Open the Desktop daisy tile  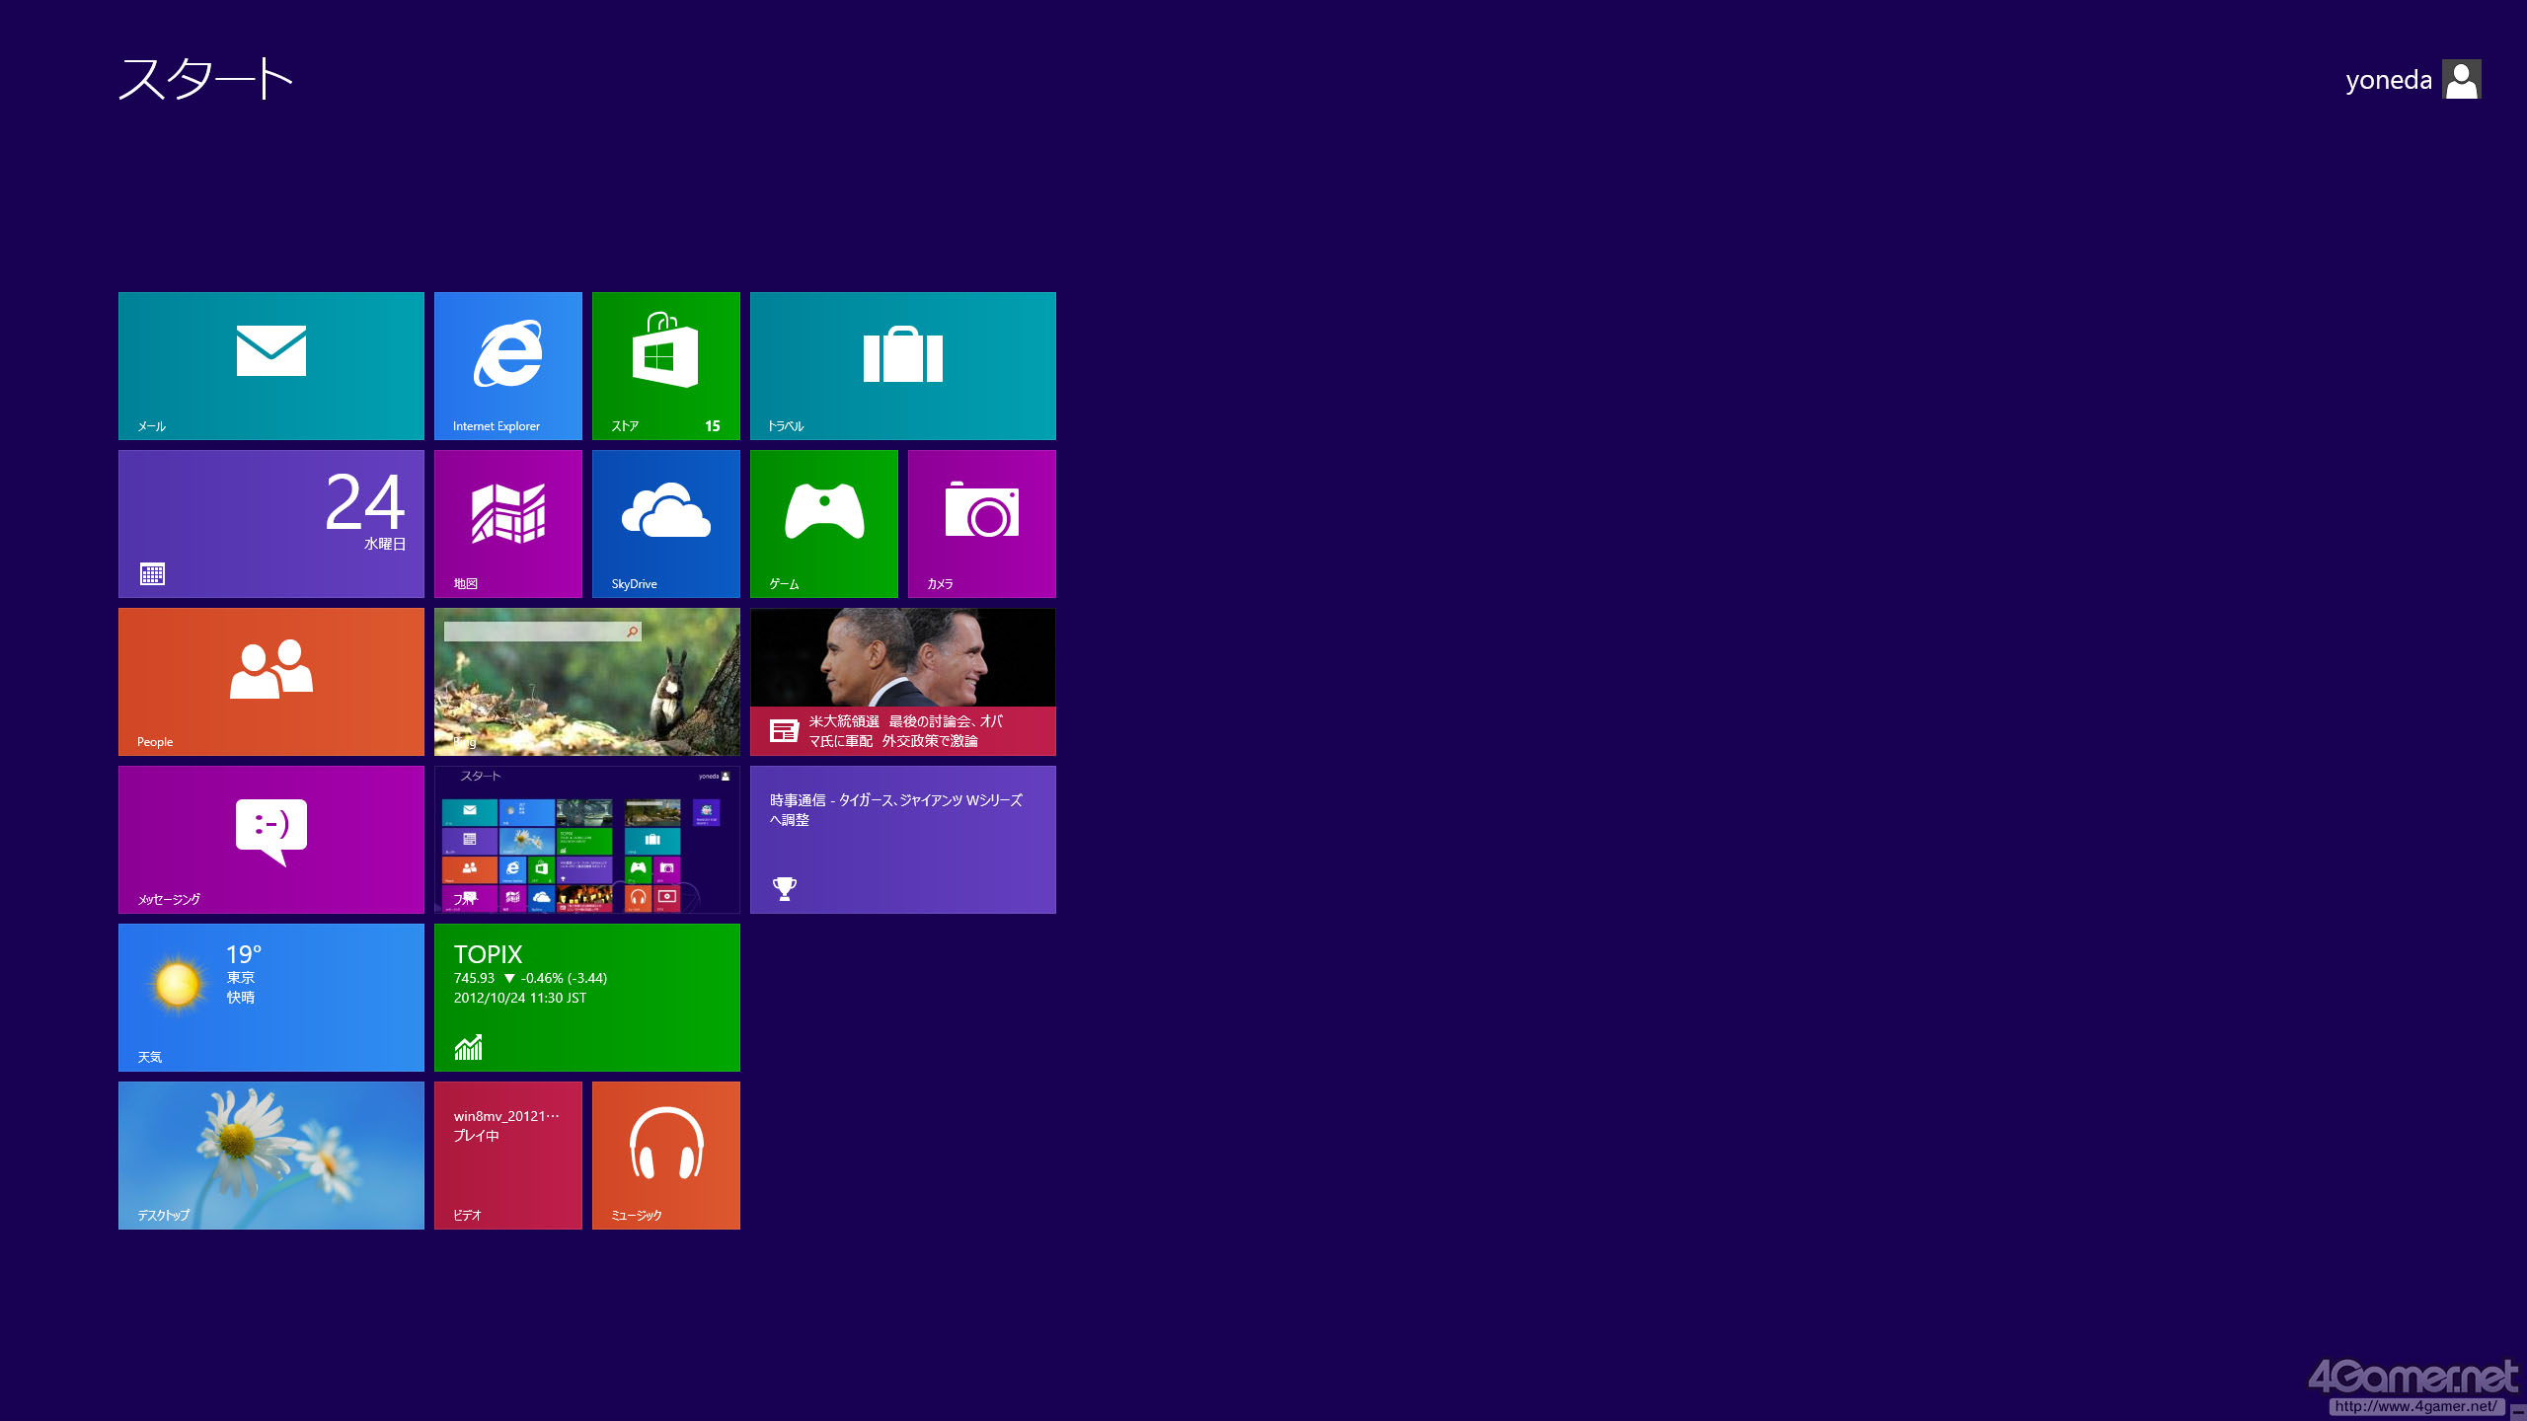click(x=271, y=1155)
